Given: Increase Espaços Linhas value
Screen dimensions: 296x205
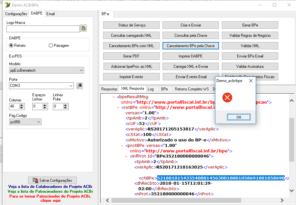Looking at the screenshot, I should [44, 105].
